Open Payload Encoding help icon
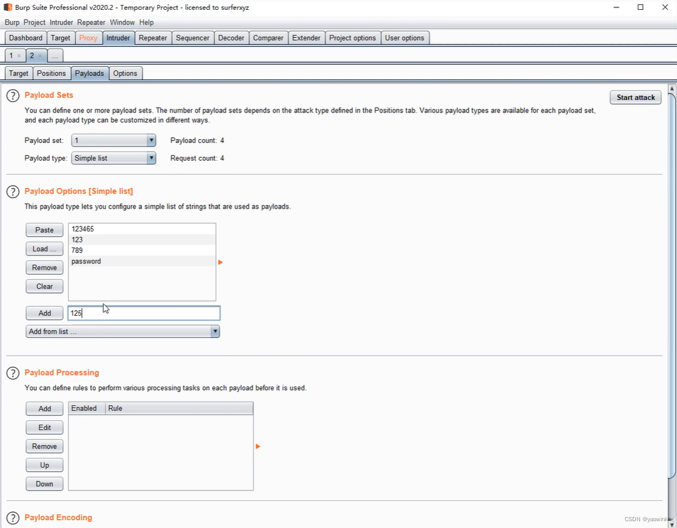Viewport: 677px width, 528px height. 13,518
